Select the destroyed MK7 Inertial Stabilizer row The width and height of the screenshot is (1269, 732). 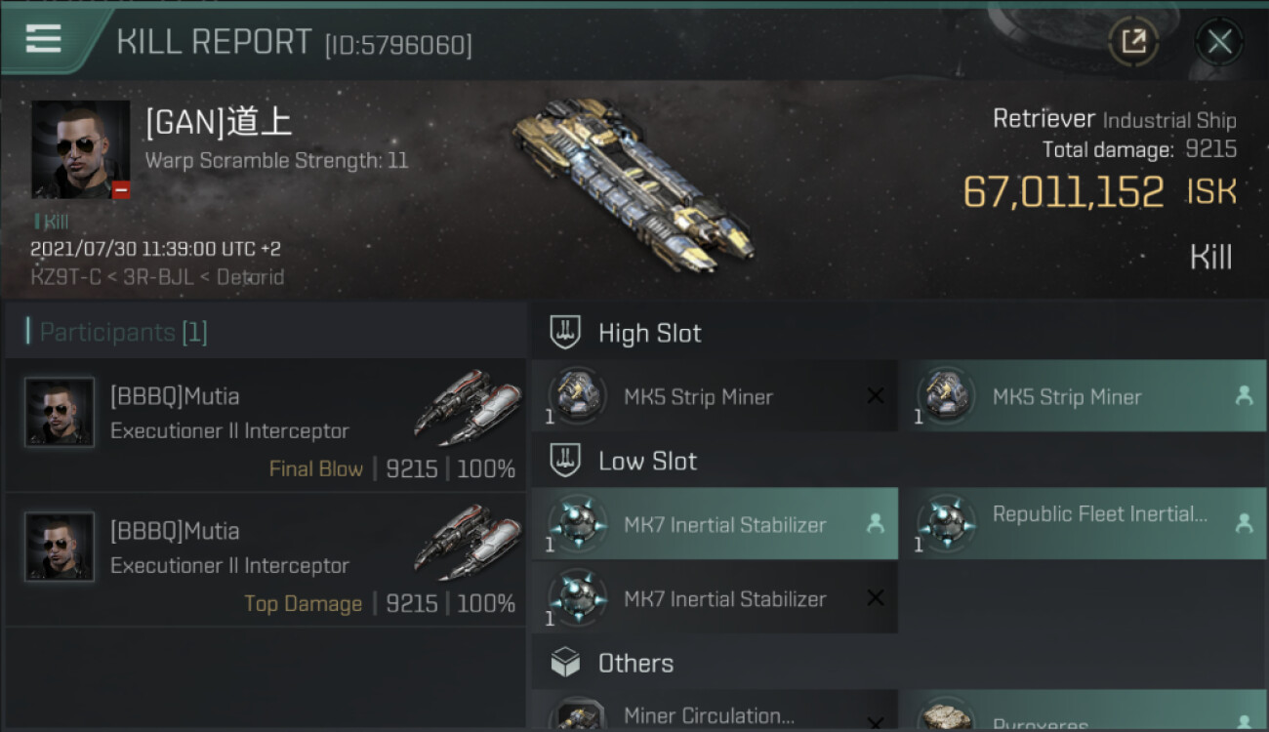pyautogui.click(x=715, y=599)
